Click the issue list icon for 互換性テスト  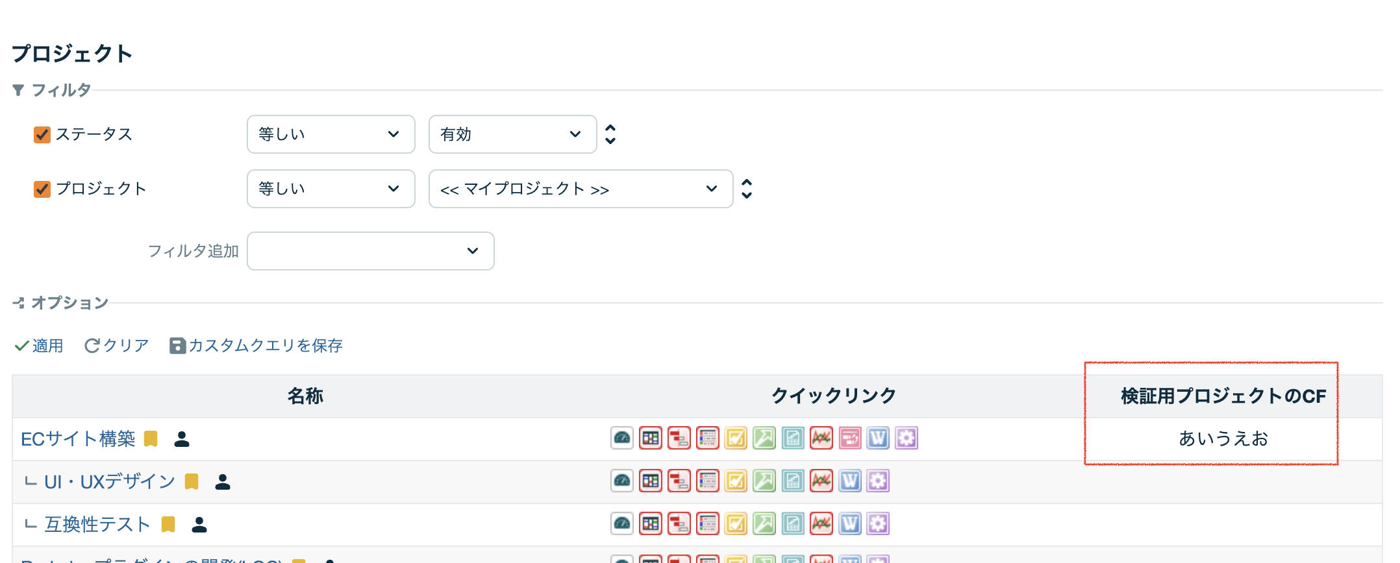(707, 523)
